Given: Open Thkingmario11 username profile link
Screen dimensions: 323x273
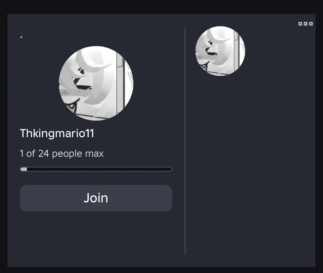Looking at the screenshot, I should click(57, 133).
